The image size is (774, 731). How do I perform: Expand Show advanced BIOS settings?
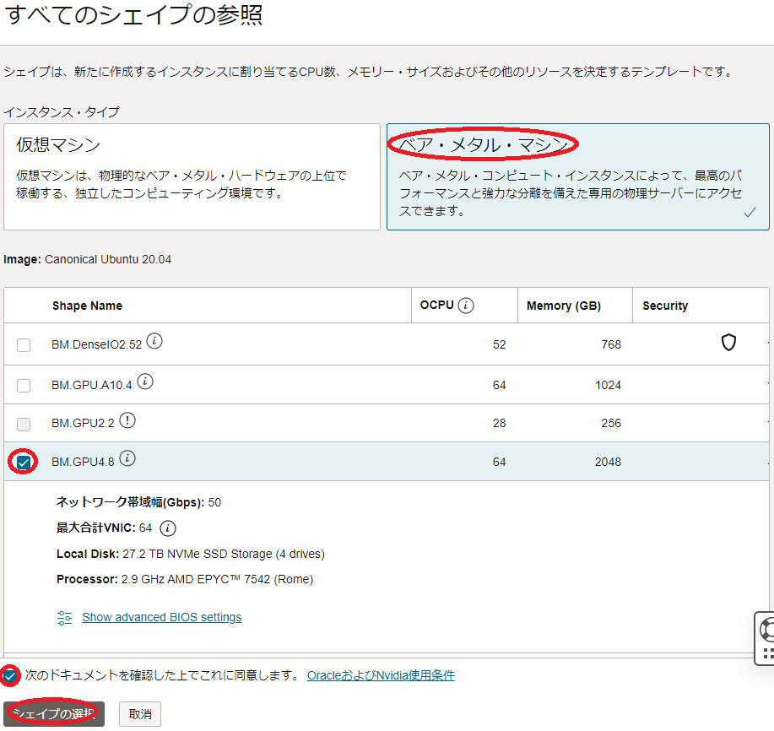pos(161,617)
